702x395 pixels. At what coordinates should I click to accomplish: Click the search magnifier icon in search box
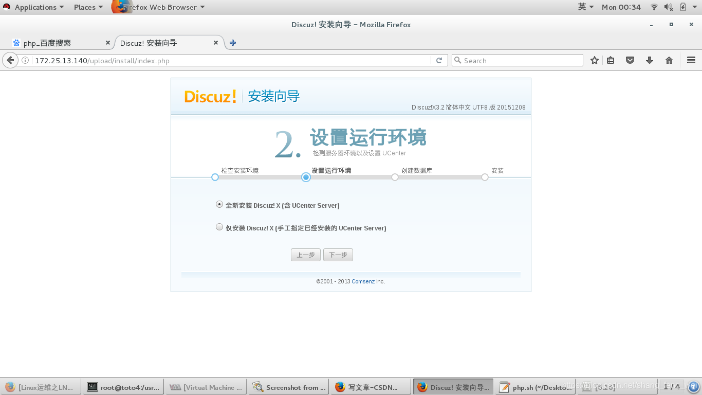tap(458, 60)
